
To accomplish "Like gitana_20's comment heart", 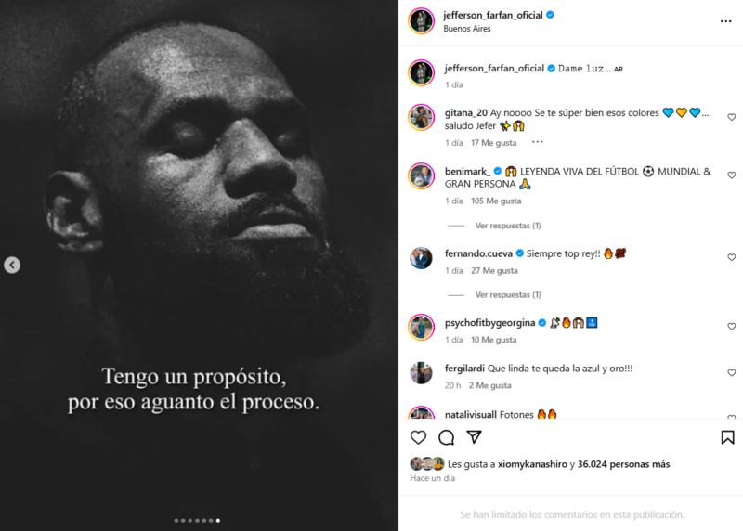I will coord(731,117).
